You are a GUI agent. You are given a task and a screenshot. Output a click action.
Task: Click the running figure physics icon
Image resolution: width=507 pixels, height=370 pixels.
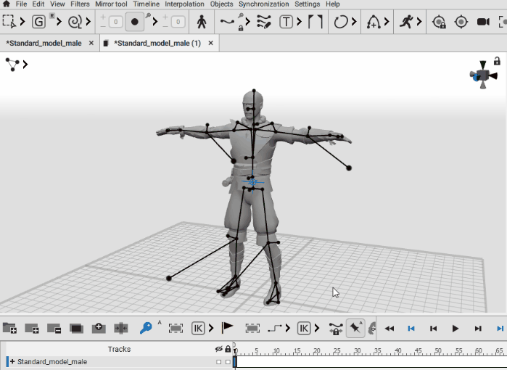[x=406, y=22]
